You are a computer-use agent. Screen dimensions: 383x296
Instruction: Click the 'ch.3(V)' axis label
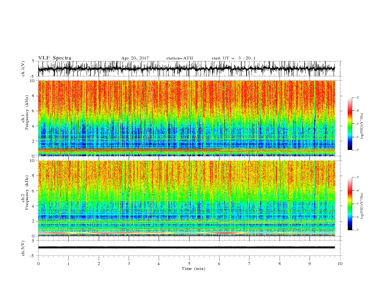tap(23, 248)
